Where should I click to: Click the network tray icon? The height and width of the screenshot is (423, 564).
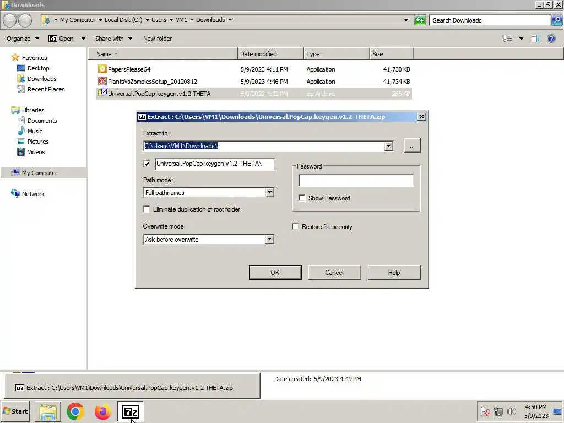[x=498, y=411]
